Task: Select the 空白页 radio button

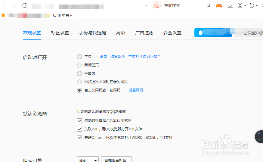Action: coord(79,73)
